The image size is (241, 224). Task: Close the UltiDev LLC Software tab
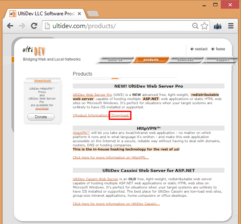(79, 14)
